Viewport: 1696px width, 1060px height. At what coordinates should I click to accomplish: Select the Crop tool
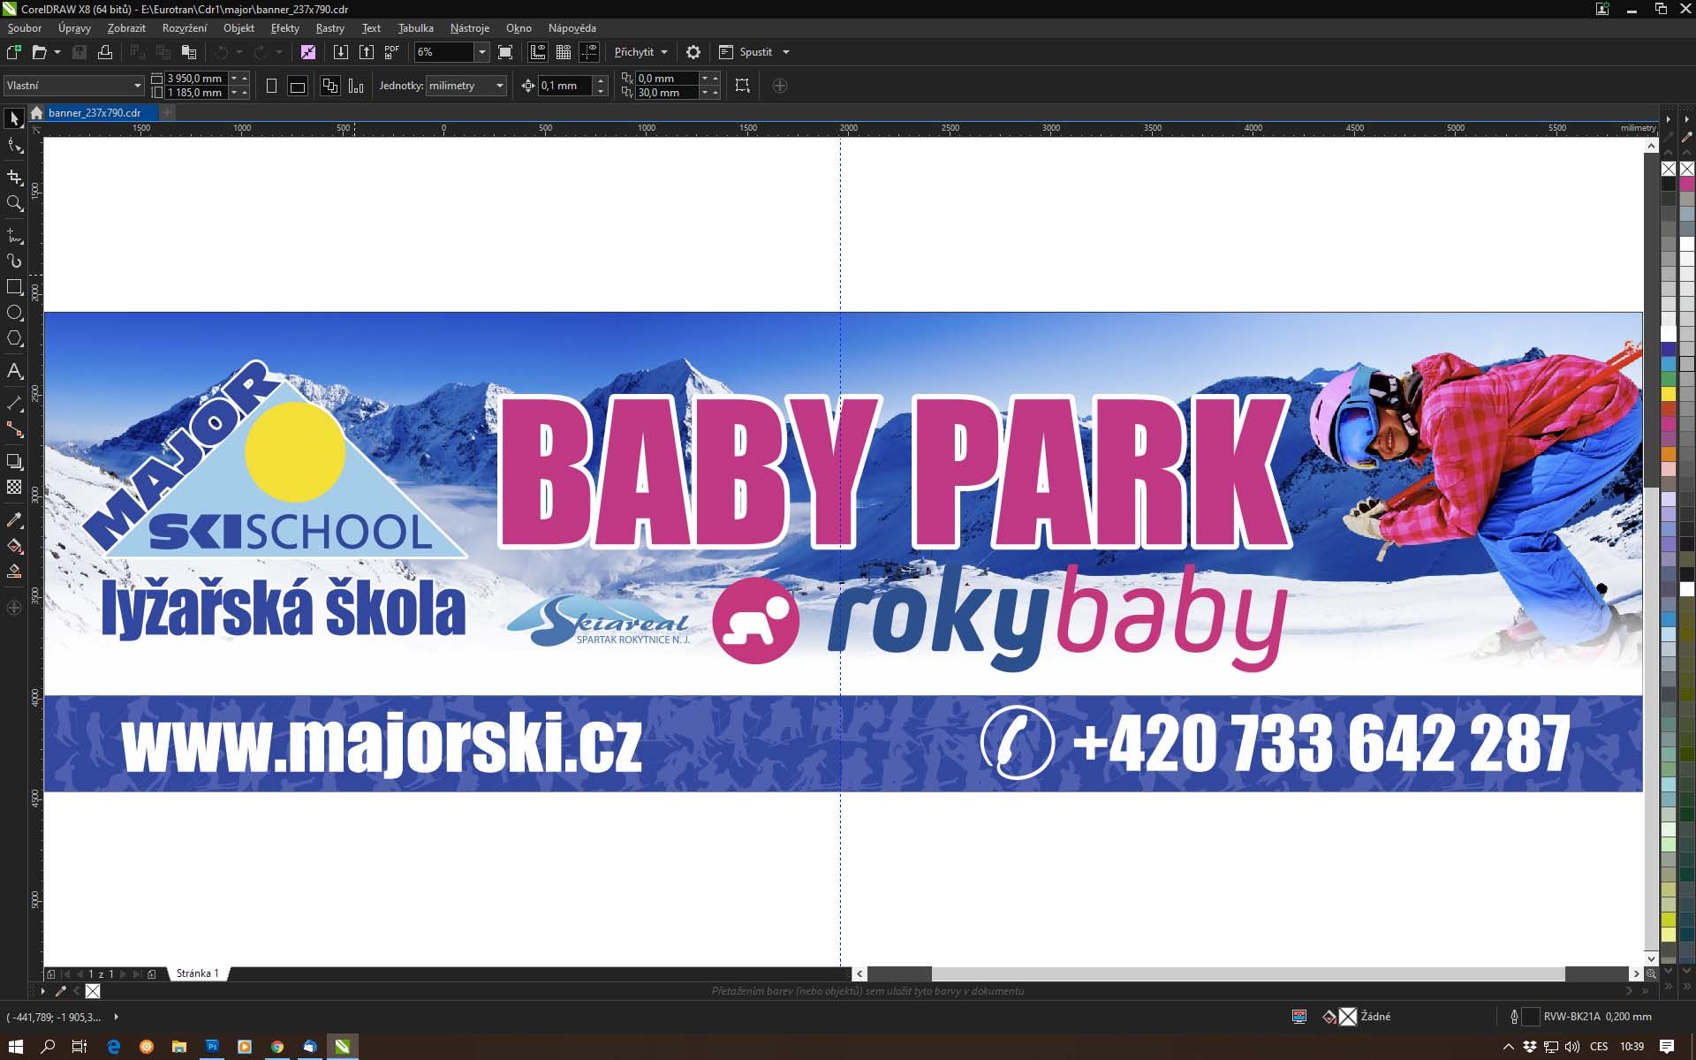14,177
